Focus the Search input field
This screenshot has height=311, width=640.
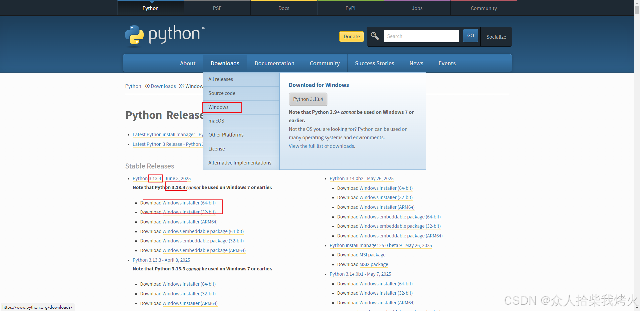[421, 36]
